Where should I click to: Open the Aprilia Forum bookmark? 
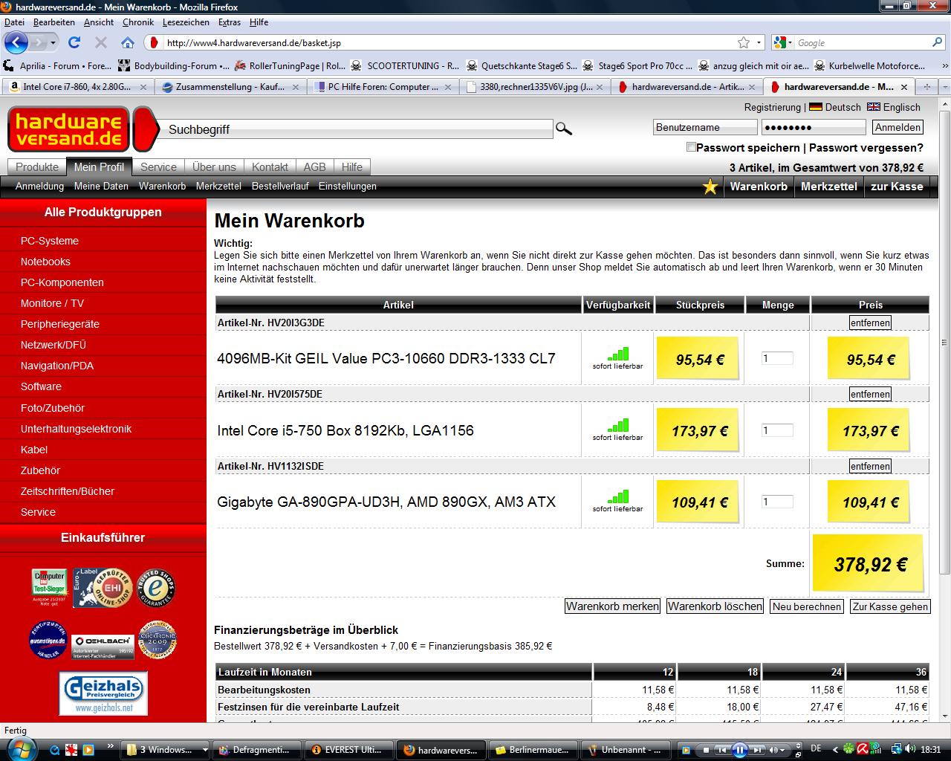pos(58,65)
